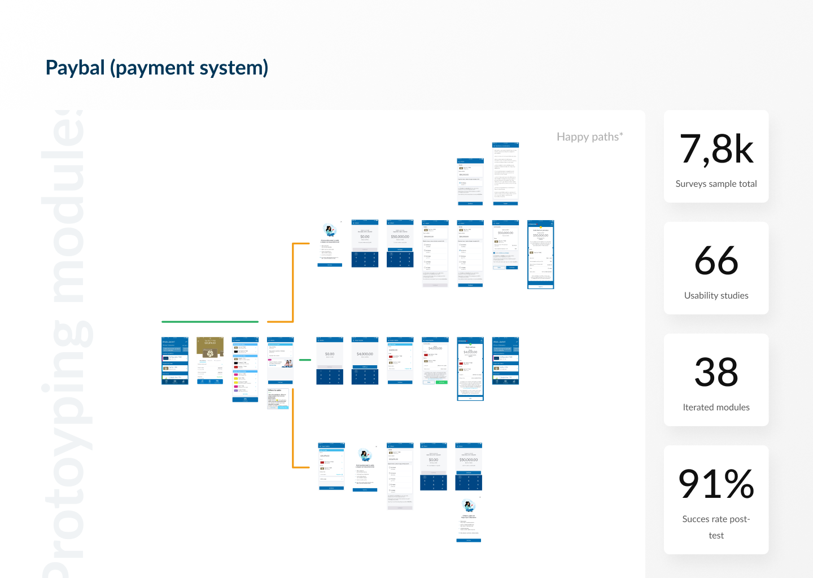Click the Happy paths* label
The width and height of the screenshot is (813, 578).
[589, 137]
